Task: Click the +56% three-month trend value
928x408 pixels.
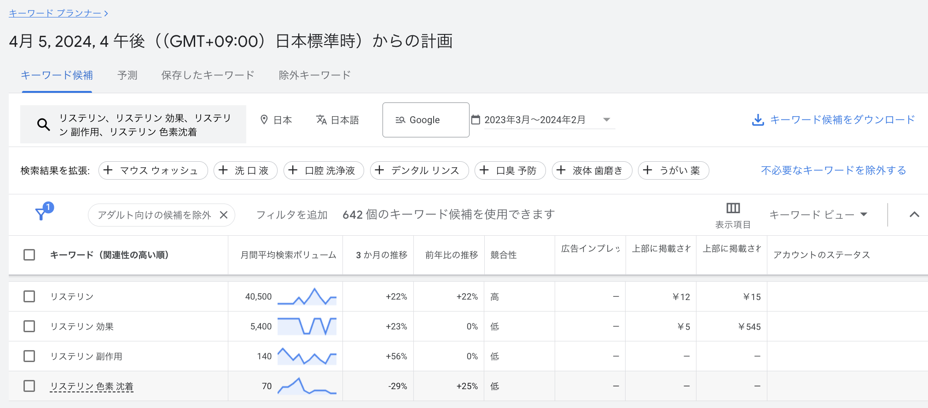Action: (396, 357)
